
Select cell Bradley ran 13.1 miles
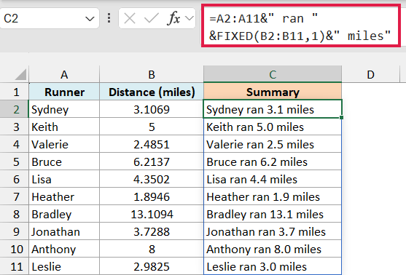tap(273, 214)
